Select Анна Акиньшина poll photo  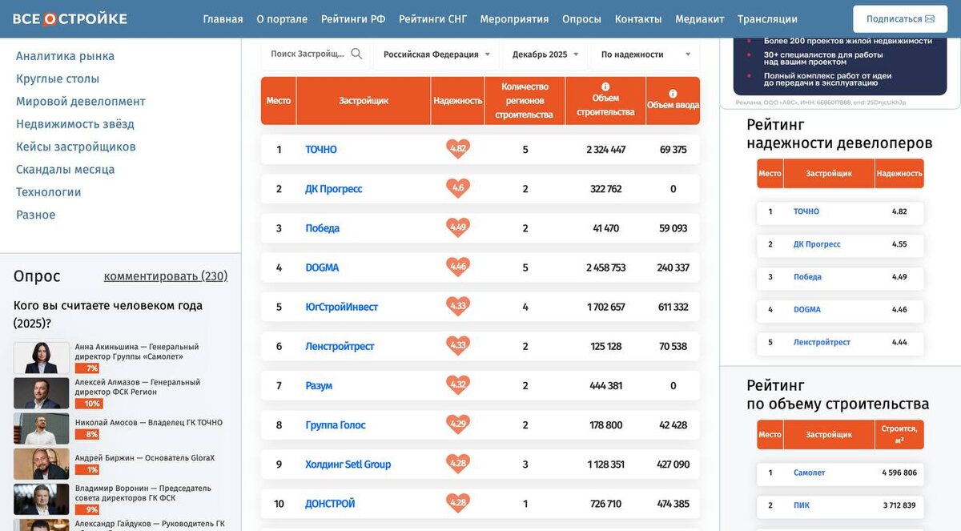(41, 358)
